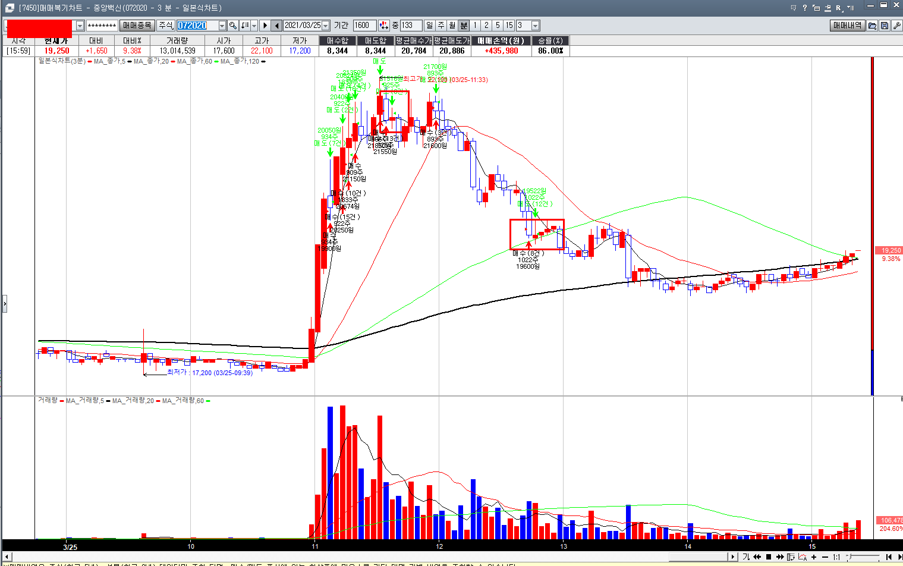Select 일 (daily) period toggle
The width and height of the screenshot is (903, 566).
click(x=430, y=26)
